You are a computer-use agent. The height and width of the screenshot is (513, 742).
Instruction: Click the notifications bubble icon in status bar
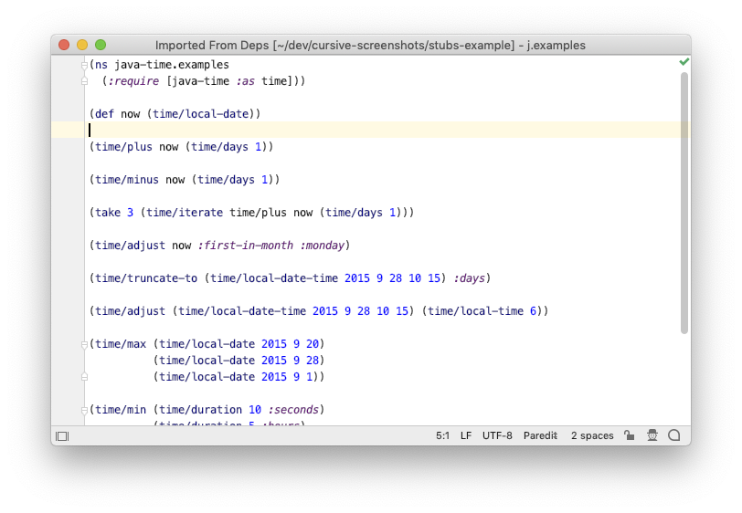[673, 435]
